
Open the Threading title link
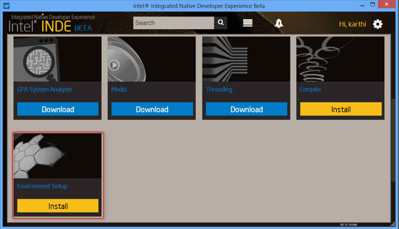219,89
